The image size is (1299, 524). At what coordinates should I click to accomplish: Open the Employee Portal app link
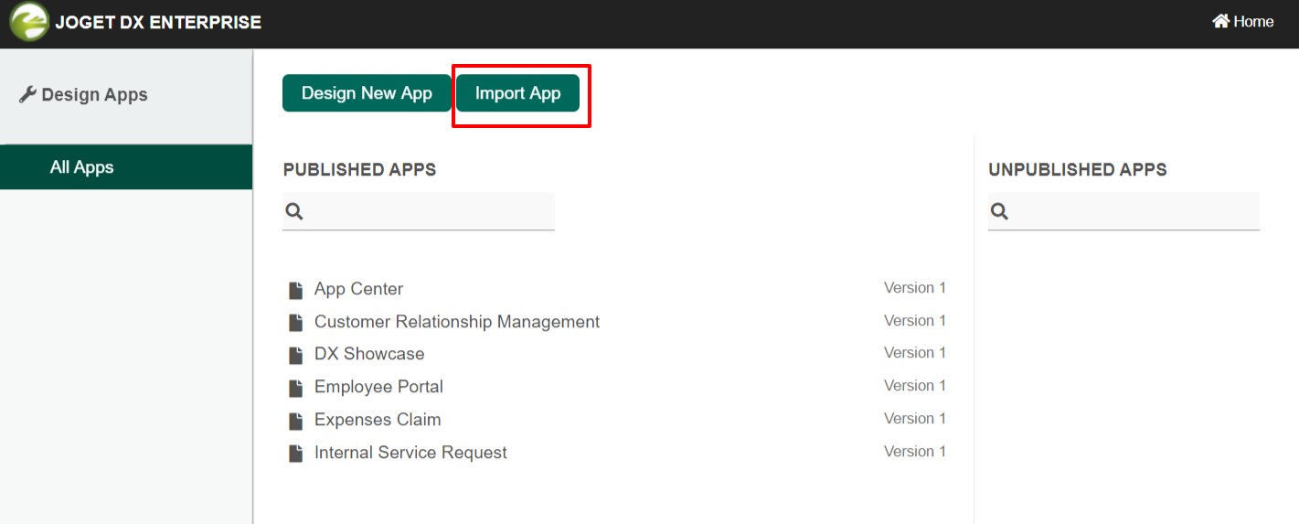coord(378,387)
